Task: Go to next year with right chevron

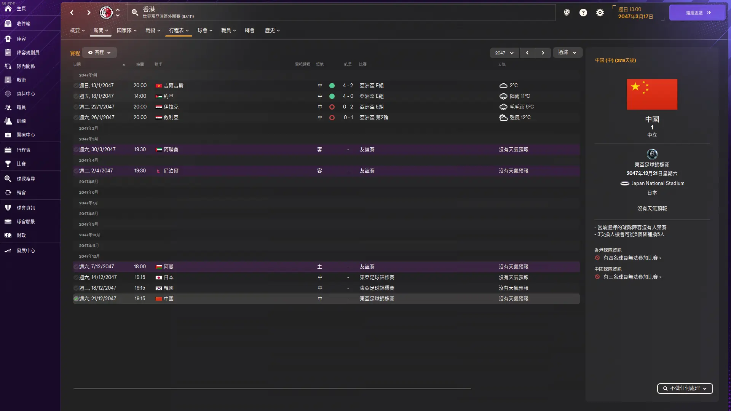Action: tap(543, 53)
